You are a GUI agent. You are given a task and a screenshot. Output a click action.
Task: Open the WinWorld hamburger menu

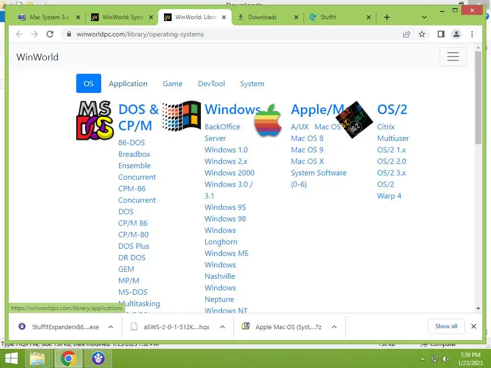tap(453, 57)
